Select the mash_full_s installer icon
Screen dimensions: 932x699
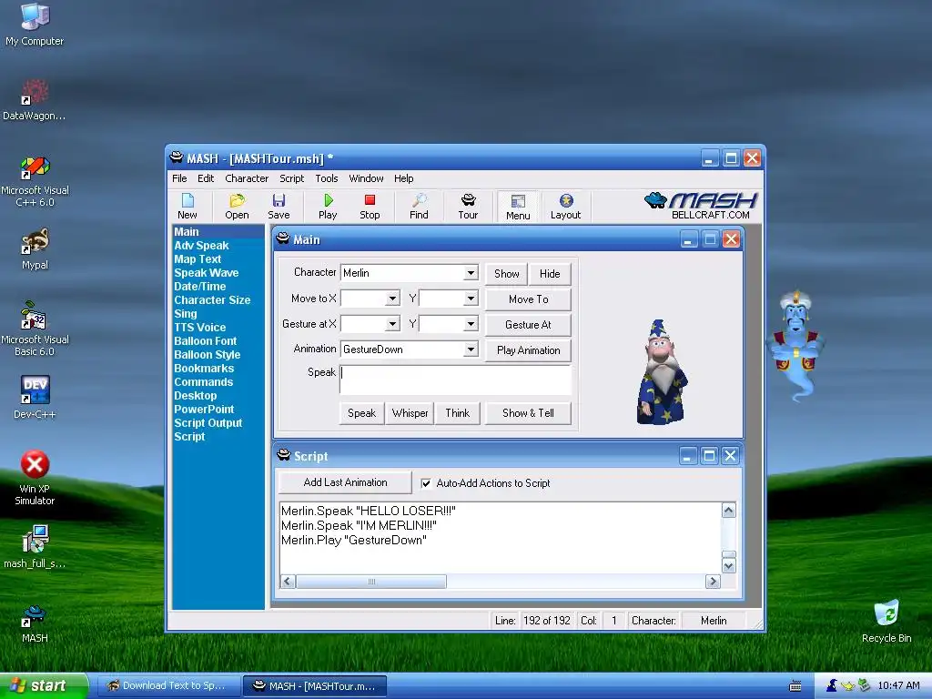pos(35,547)
